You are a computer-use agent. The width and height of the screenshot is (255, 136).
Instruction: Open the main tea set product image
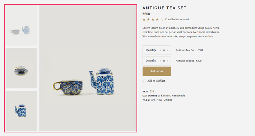pyautogui.click(x=88, y=68)
